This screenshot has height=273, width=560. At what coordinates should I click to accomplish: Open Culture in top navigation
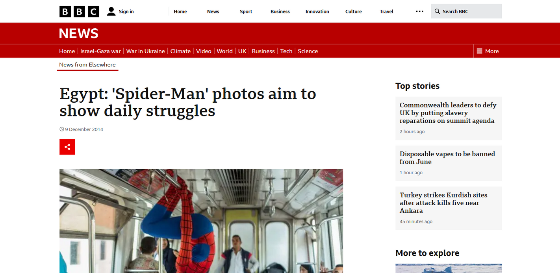pyautogui.click(x=354, y=11)
